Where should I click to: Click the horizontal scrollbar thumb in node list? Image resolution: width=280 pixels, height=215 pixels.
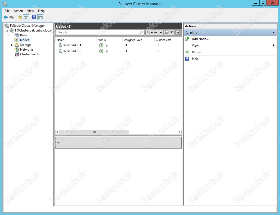(94, 132)
